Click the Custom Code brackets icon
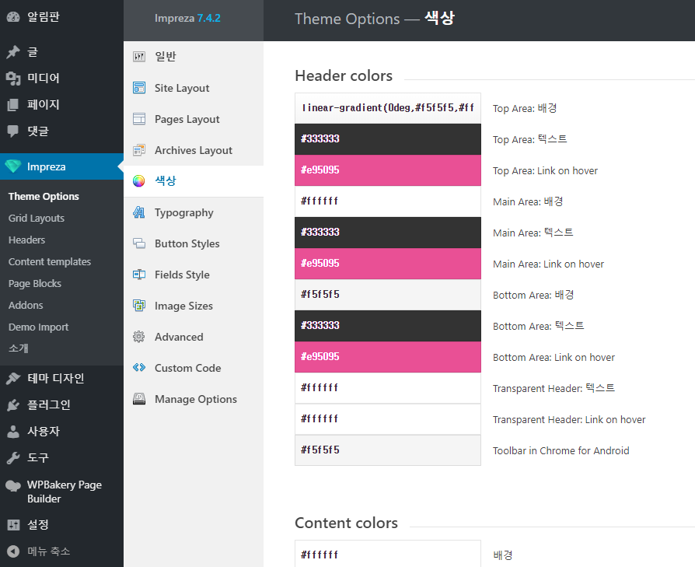Screen dimensions: 695x567 pos(139,368)
